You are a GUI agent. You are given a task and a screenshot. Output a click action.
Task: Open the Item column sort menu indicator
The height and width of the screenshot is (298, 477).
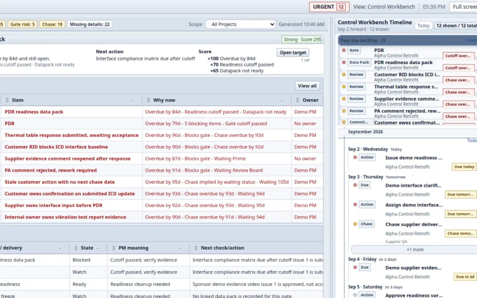tap(133, 101)
